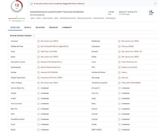The height and width of the screenshot is (135, 158).
Task: Switch to the DETAILS tab
Action: click(28, 27)
